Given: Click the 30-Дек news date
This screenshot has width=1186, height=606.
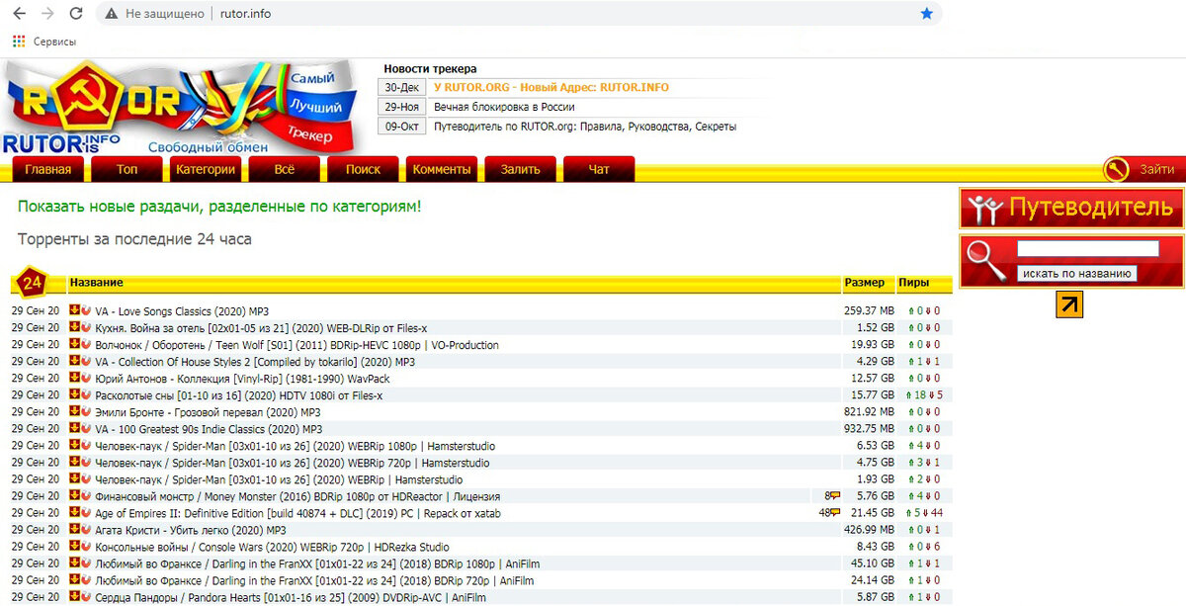Looking at the screenshot, I should click(x=402, y=87).
